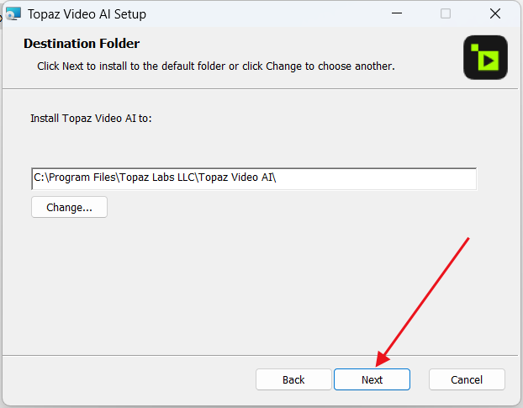Click the 'Install Topaz Video AI to:' label
The height and width of the screenshot is (408, 523).
coord(91,119)
